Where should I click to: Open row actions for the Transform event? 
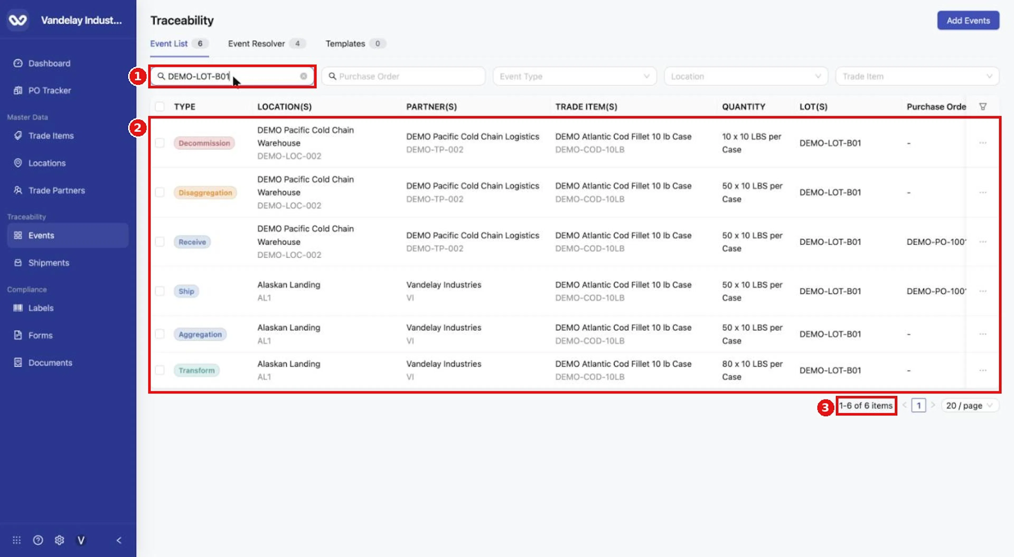tap(983, 370)
